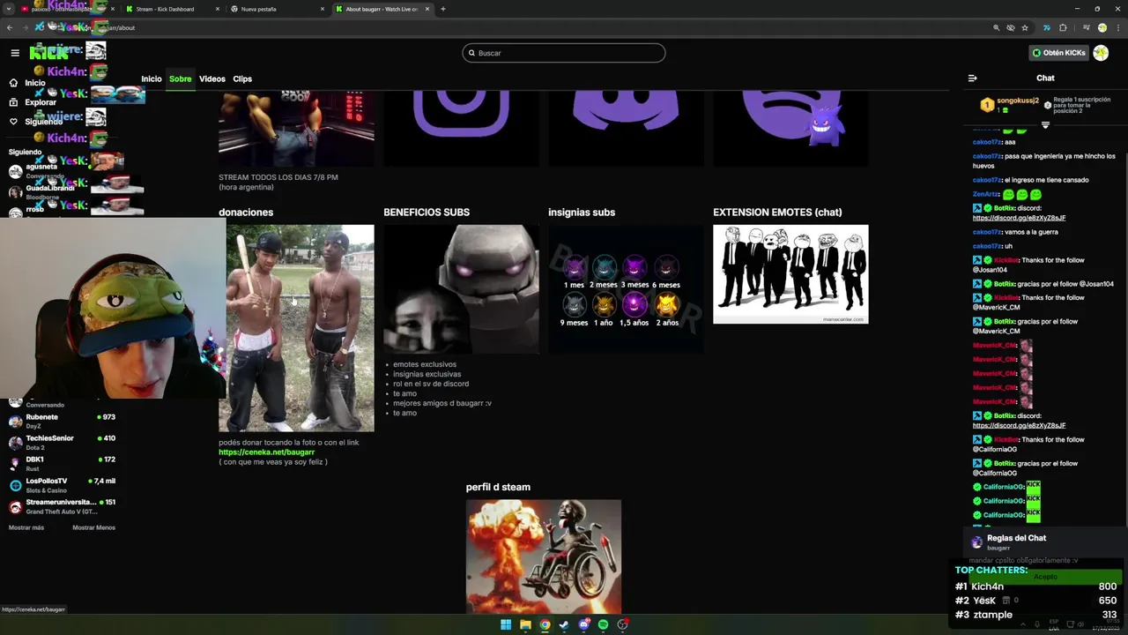Select the Sobre channel tab

pos(181,79)
